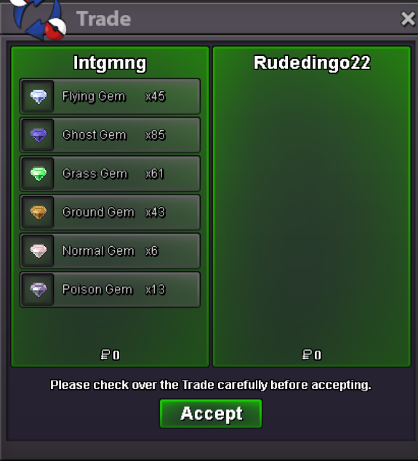Click the pink Normal Gem icon

click(39, 251)
